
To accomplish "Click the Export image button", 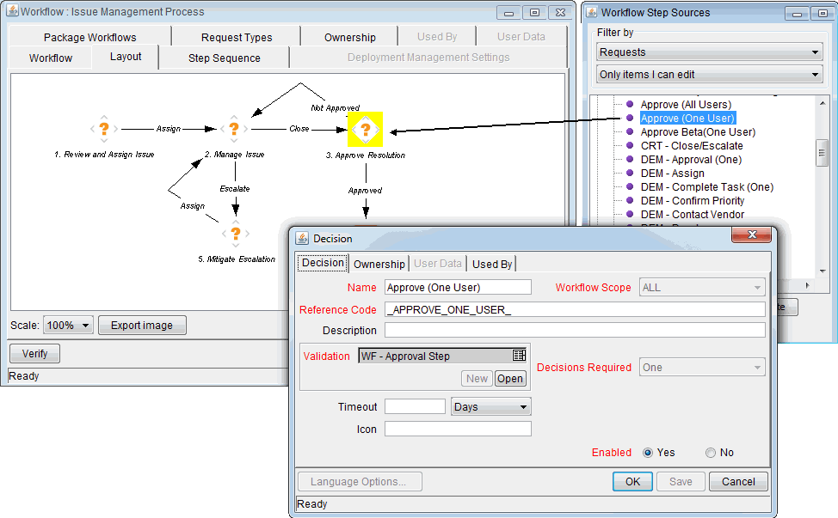I will coord(142,326).
